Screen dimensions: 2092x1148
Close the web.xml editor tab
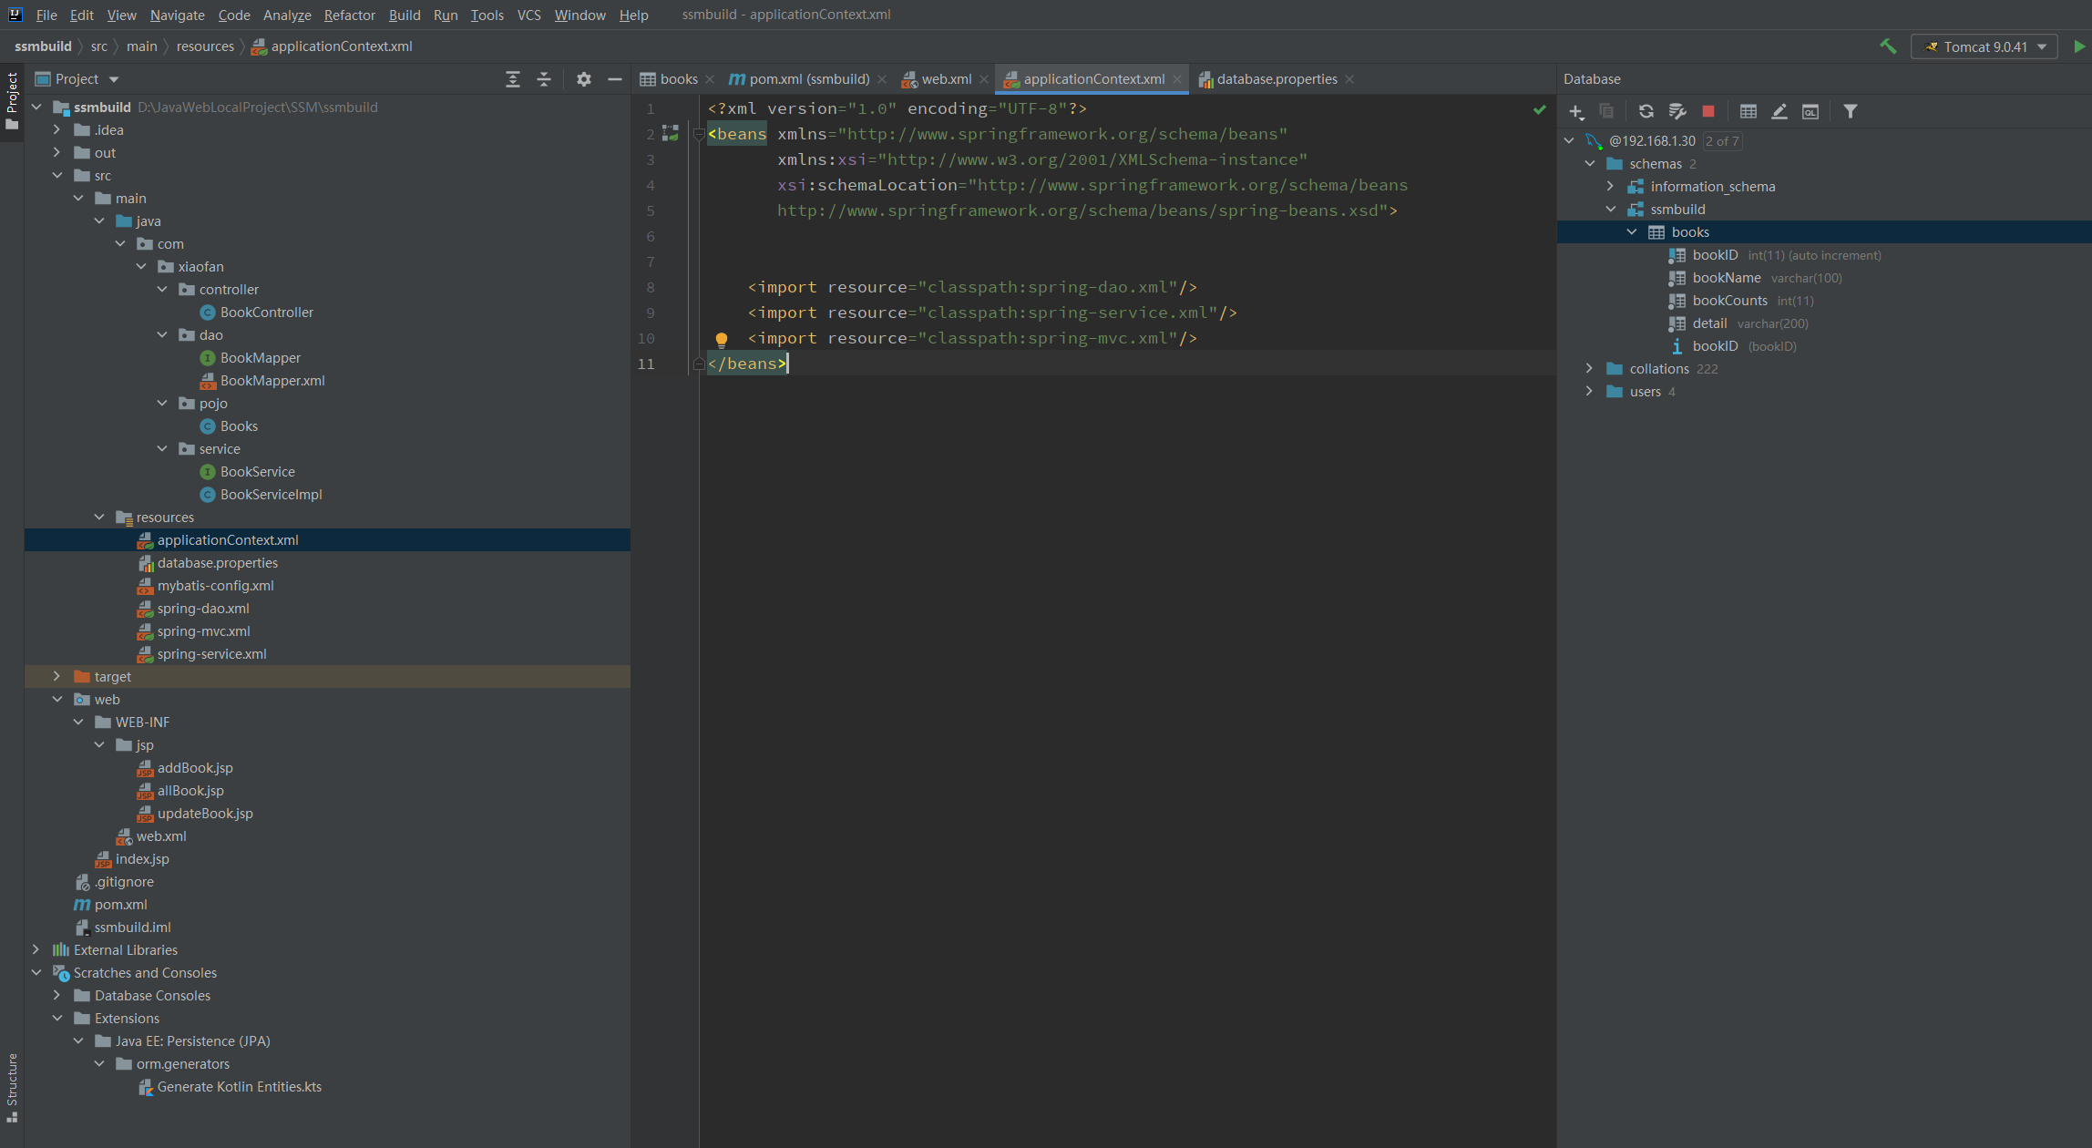pos(984,79)
